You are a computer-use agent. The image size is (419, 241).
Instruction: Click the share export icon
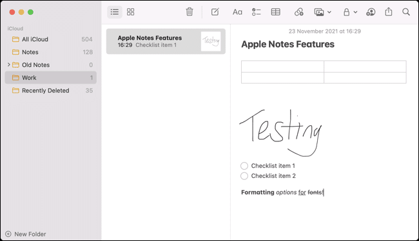tap(389, 12)
